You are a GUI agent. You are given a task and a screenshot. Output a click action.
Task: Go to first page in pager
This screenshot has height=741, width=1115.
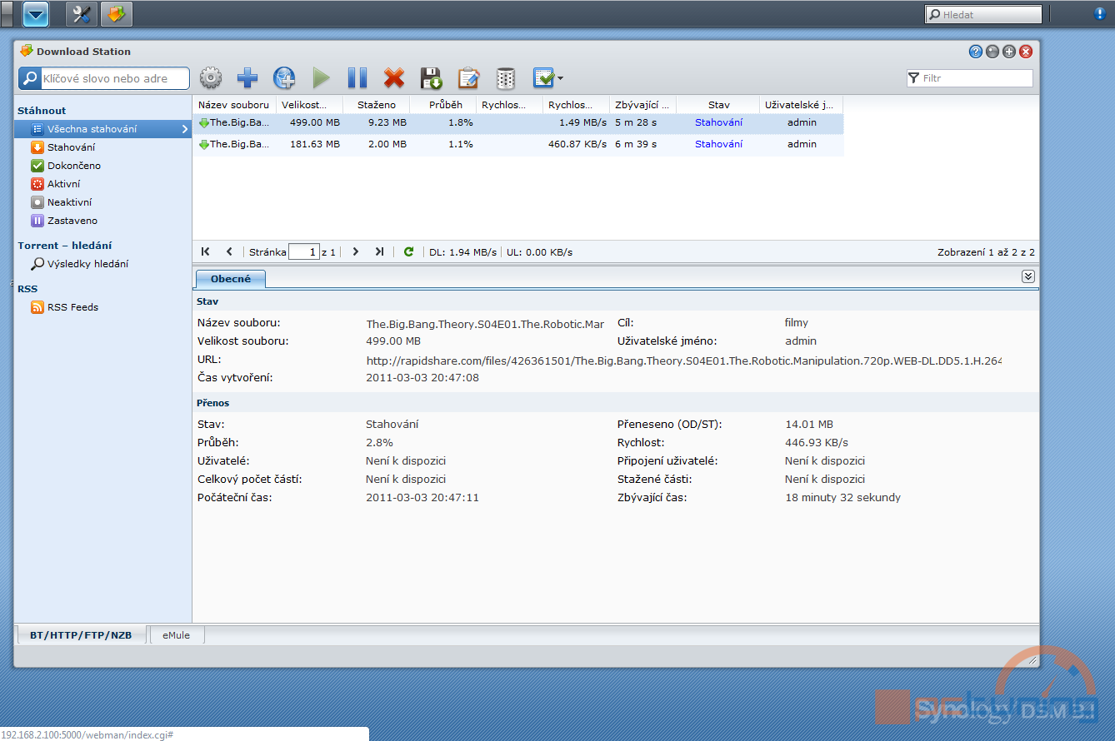[x=205, y=251]
